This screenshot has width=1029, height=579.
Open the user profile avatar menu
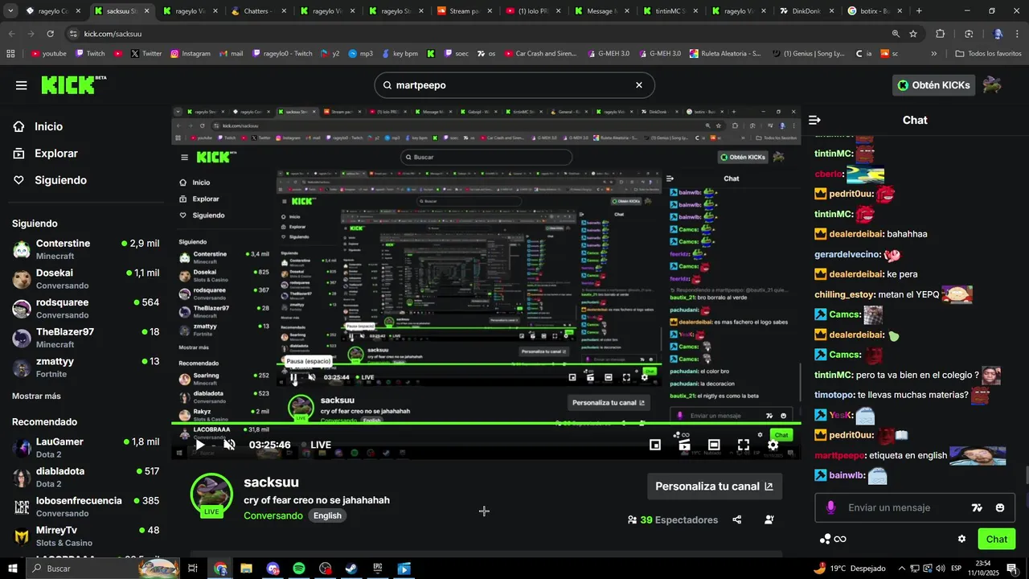click(992, 85)
